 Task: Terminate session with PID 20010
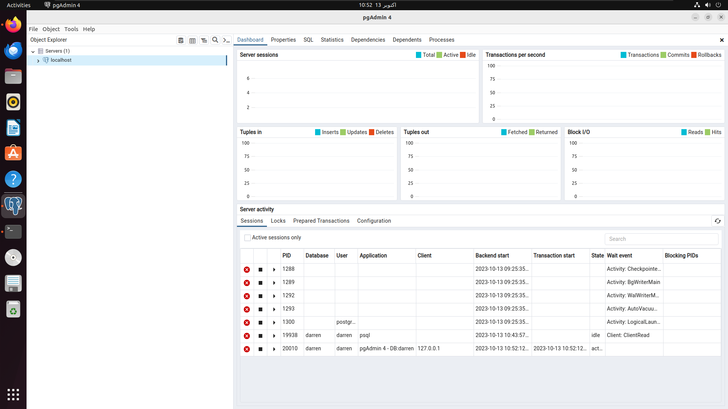(x=247, y=349)
